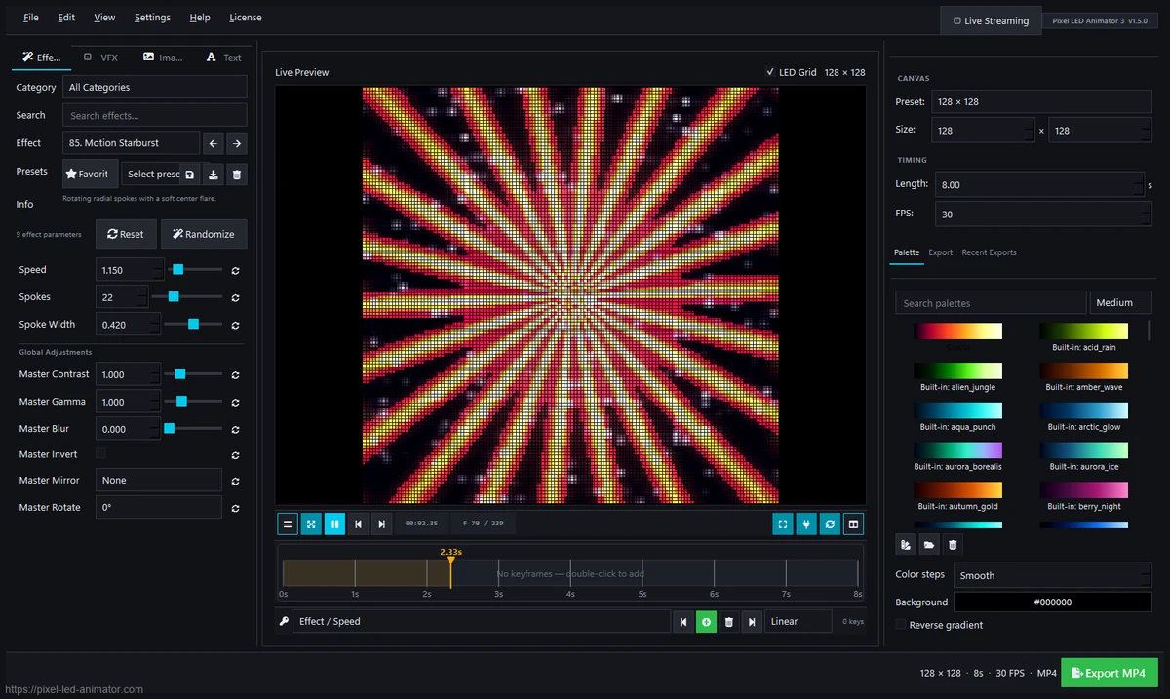The image size is (1170, 699).
Task: Save the current preset with the disk icon
Action: click(x=189, y=175)
